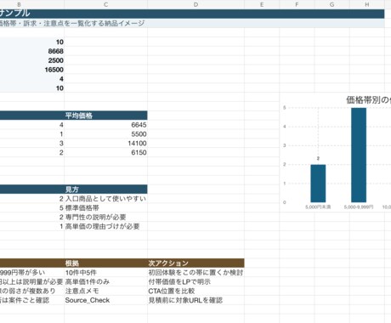The image size is (391, 323).
Task: Click the CTA位置を比較 cell
Action: pyautogui.click(x=195, y=291)
